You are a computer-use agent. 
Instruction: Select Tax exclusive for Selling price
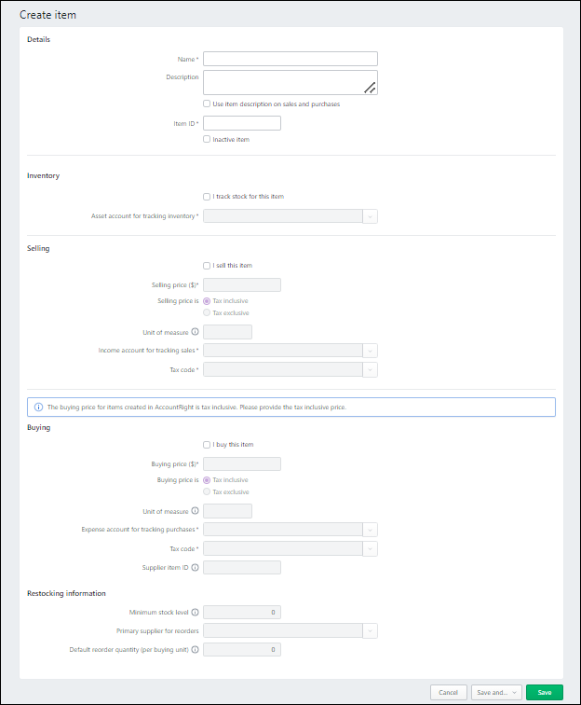tap(206, 312)
